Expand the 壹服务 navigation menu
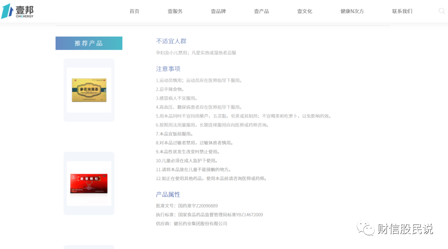The width and height of the screenshot is (448, 249). [175, 11]
